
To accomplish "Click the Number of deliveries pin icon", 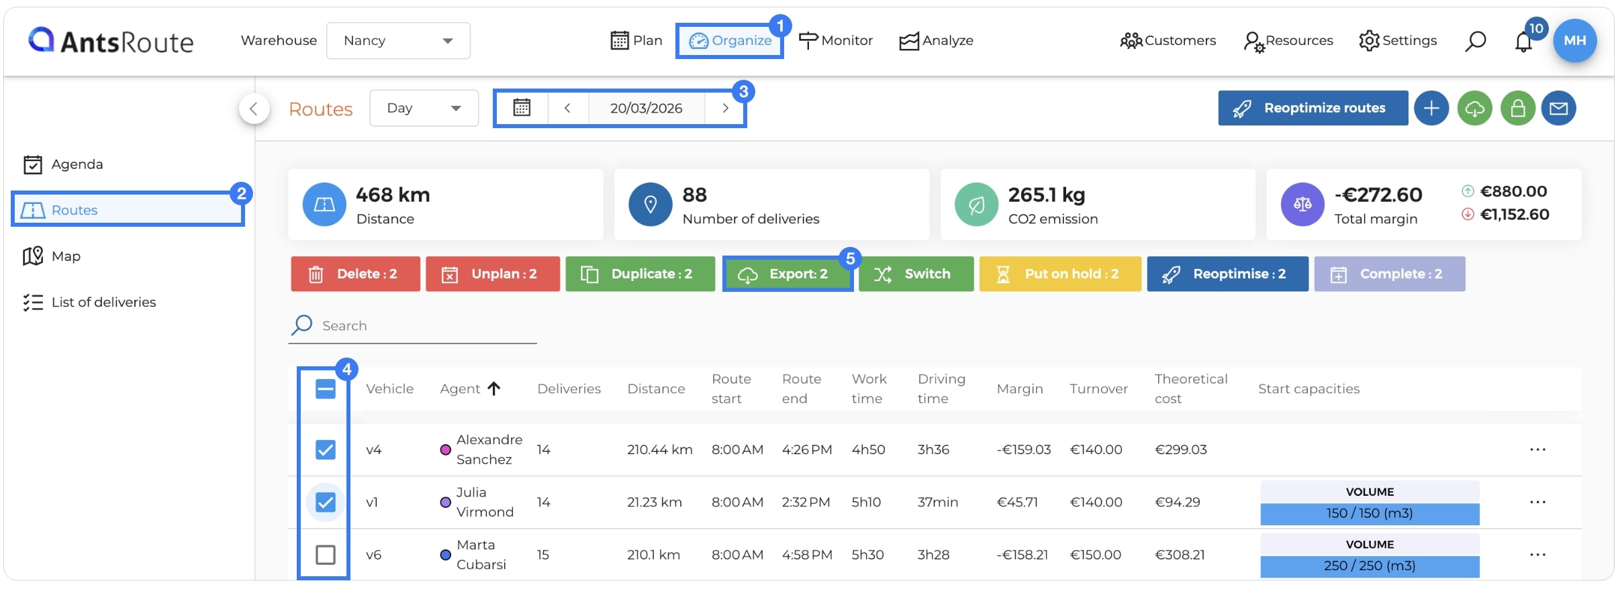I will click(x=650, y=205).
